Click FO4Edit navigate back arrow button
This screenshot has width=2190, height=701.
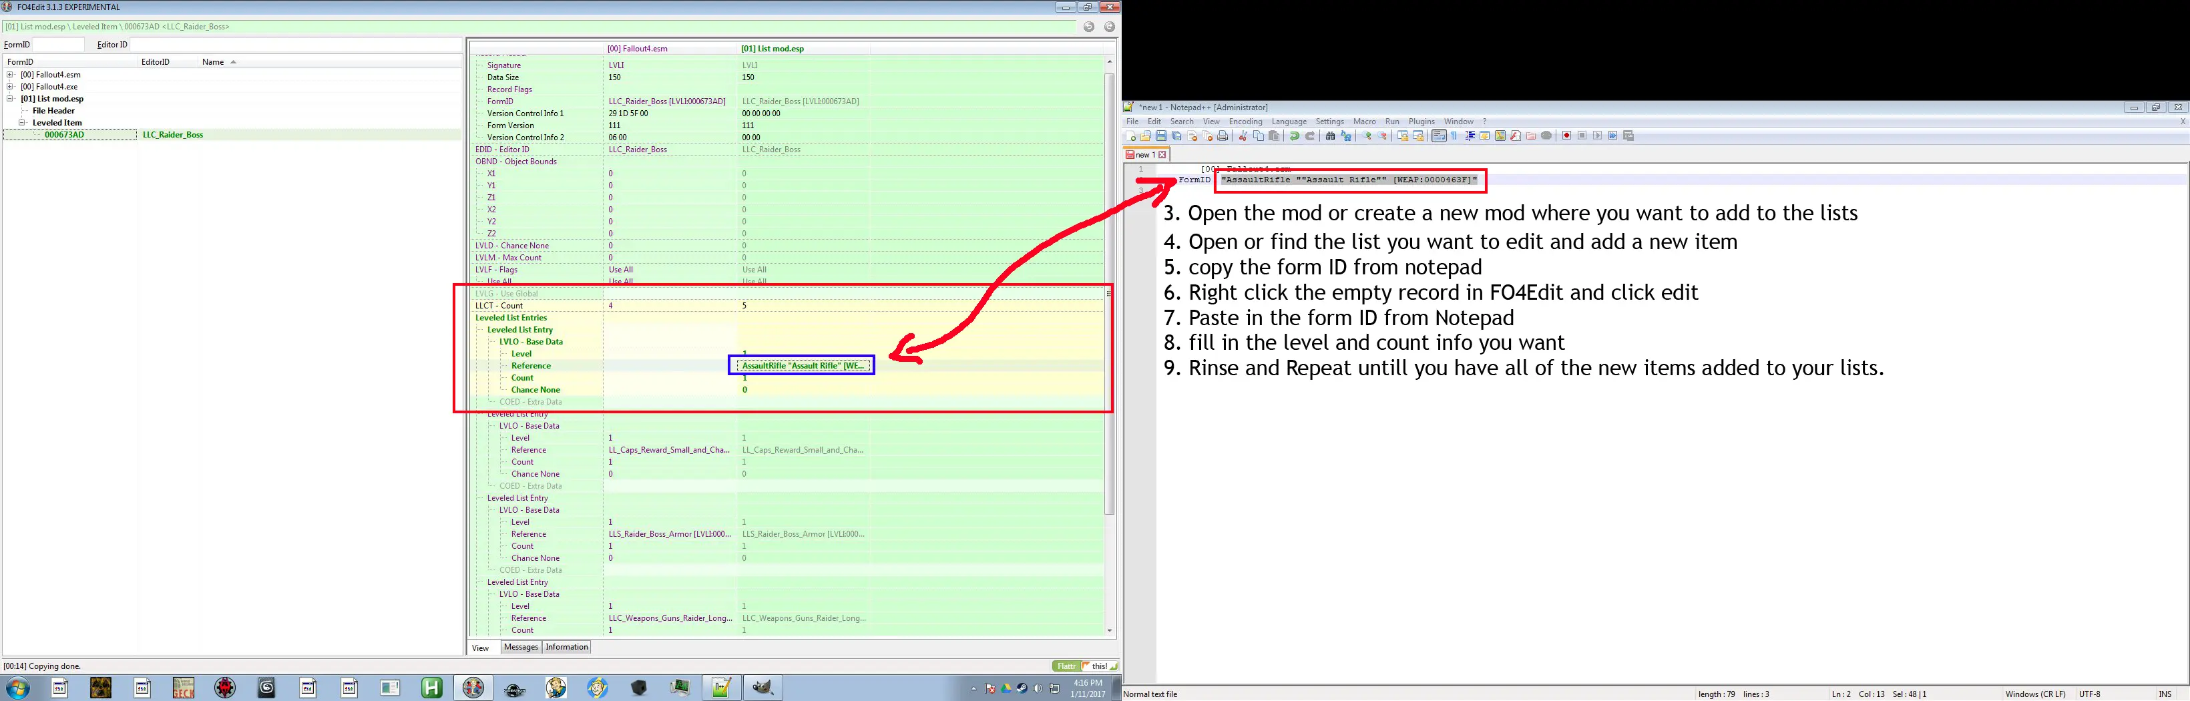tap(1089, 27)
